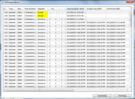Select job number 598
135x99 pixels.
coord(6,63)
